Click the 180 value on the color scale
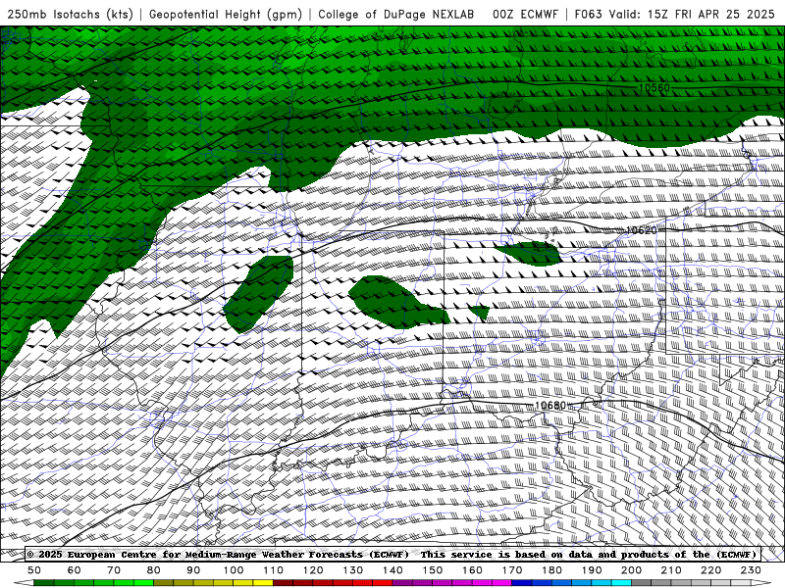 [551, 570]
